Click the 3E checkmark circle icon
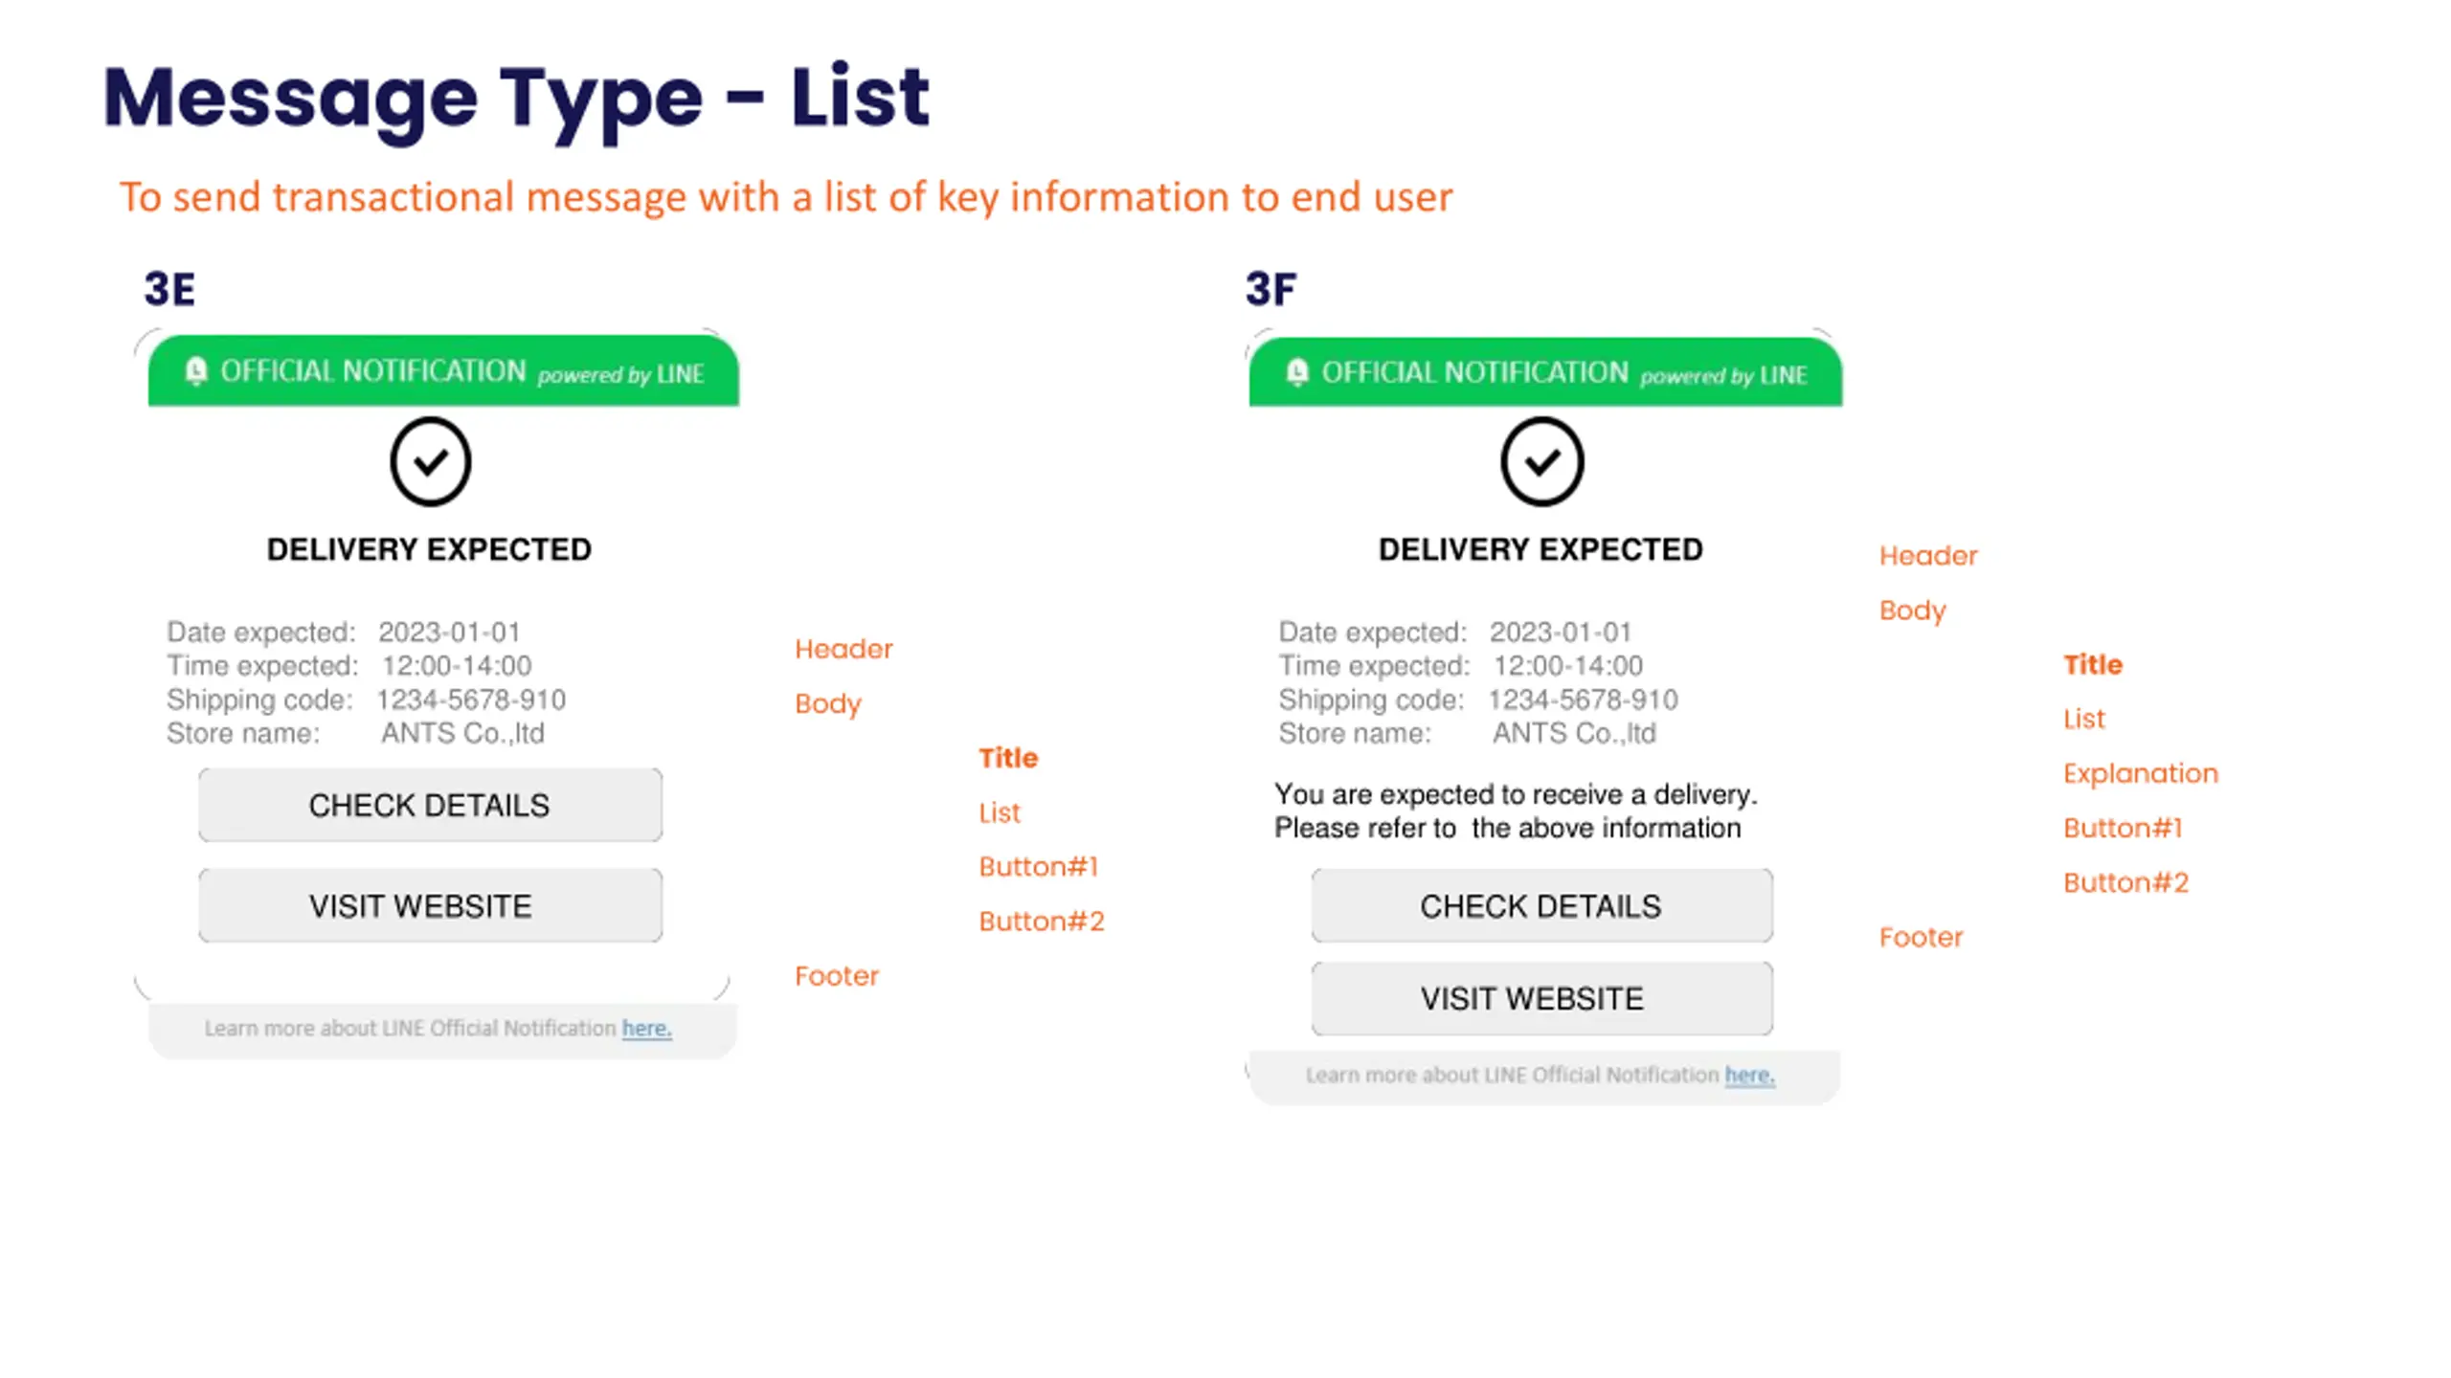This screenshot has height=1378, width=2451. (x=430, y=461)
